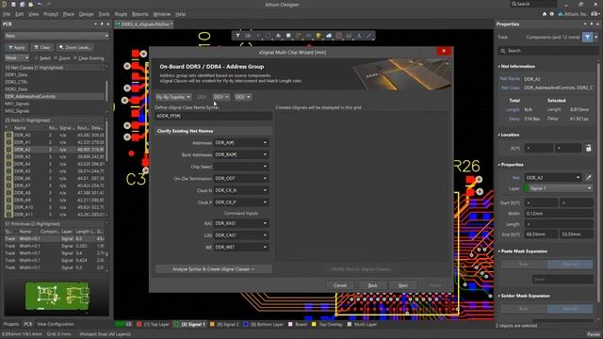Click the selection filter funnel in Active Bar
The height and width of the screenshot is (339, 603).
click(238, 36)
